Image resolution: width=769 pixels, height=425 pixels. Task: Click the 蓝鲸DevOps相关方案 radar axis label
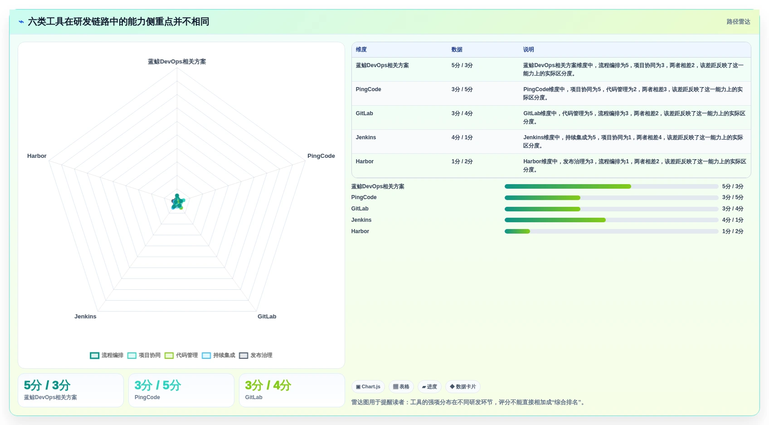pyautogui.click(x=177, y=62)
